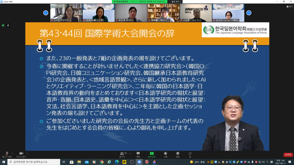Click the red leave meeting button
The image size is (294, 165).
[288, 154]
